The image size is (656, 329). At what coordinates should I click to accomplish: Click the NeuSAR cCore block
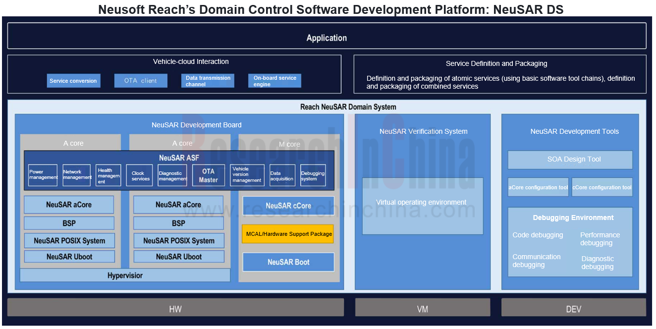(x=288, y=206)
